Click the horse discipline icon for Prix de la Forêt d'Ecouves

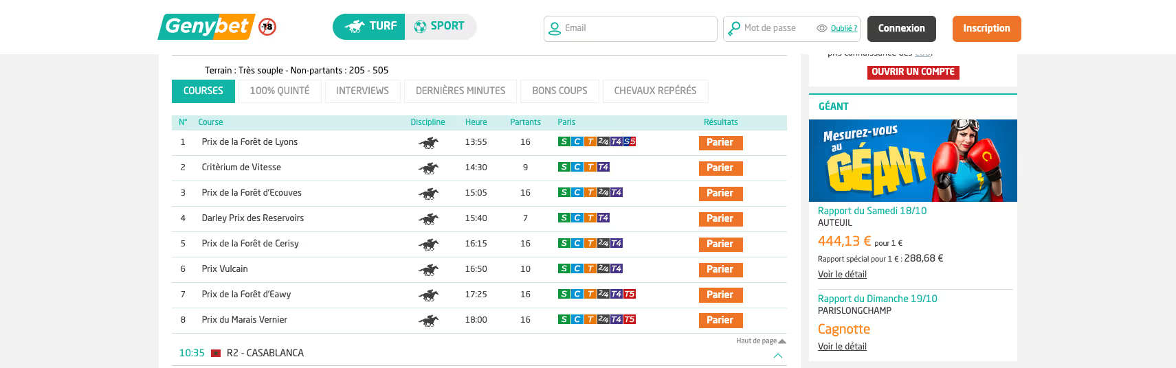(428, 194)
